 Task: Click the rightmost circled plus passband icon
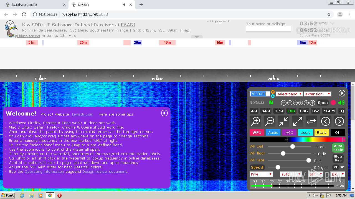[312, 103]
